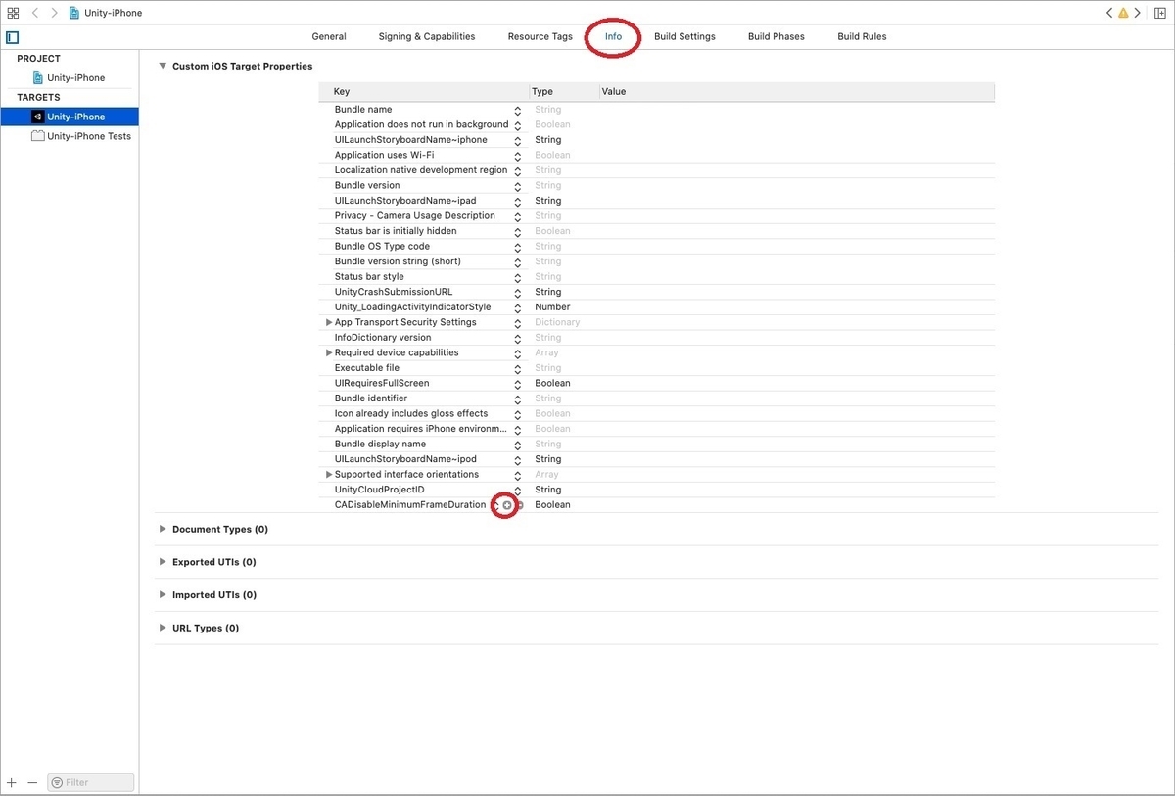Open key stepper for Bundle identifier row
Image resolution: width=1175 pixels, height=796 pixels.
(x=518, y=398)
